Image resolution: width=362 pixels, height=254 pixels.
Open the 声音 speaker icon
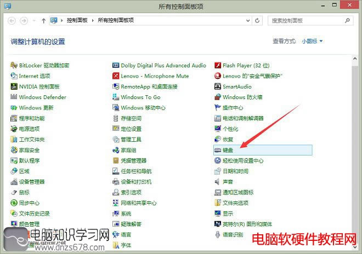tap(218, 182)
